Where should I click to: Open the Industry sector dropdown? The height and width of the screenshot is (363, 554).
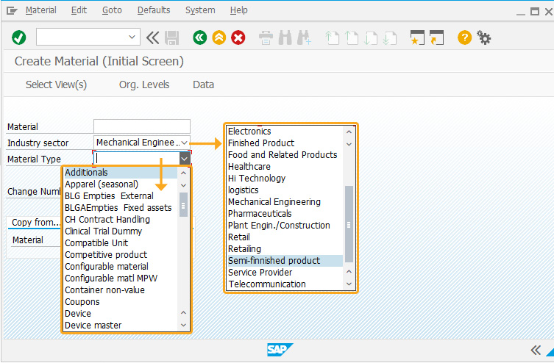point(185,143)
